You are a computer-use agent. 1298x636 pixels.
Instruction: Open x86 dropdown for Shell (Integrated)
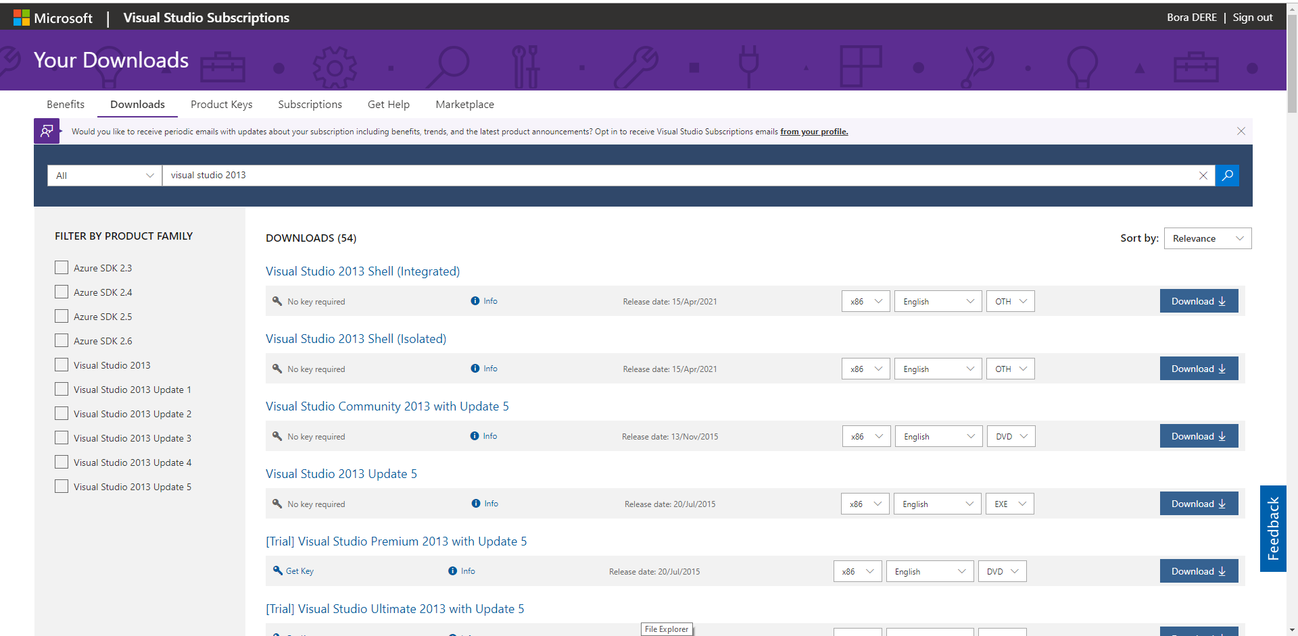tap(866, 301)
